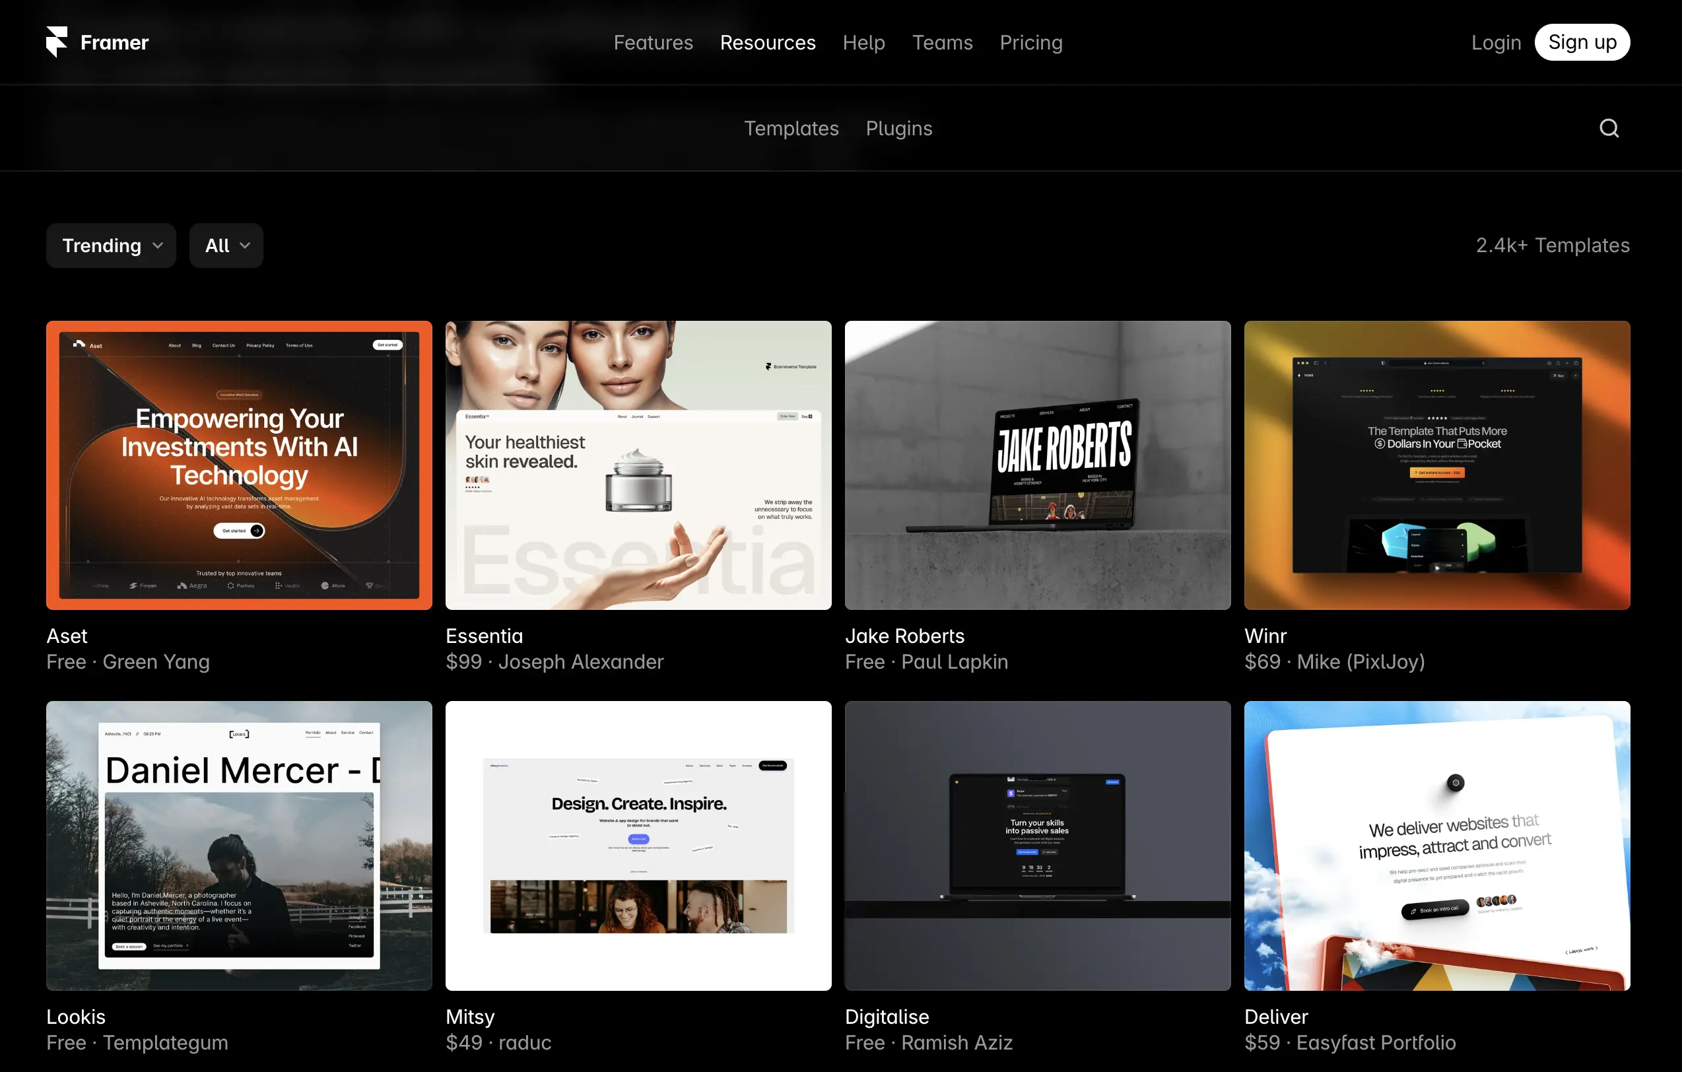Click creator line '$59 · Easyfast Portfolio'

tap(1349, 1043)
